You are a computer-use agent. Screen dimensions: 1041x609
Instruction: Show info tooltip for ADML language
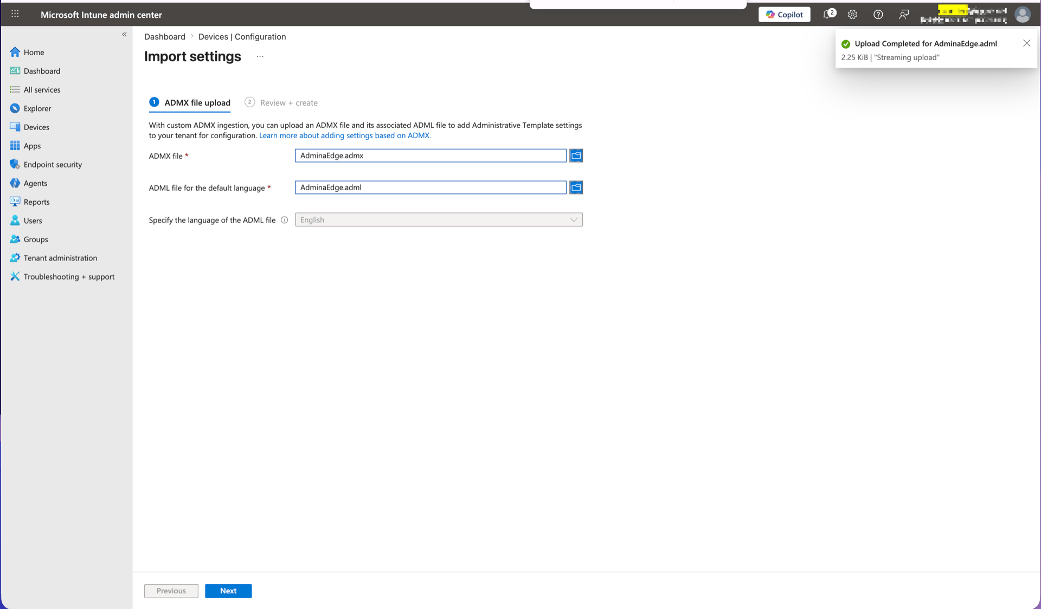pyautogui.click(x=284, y=220)
